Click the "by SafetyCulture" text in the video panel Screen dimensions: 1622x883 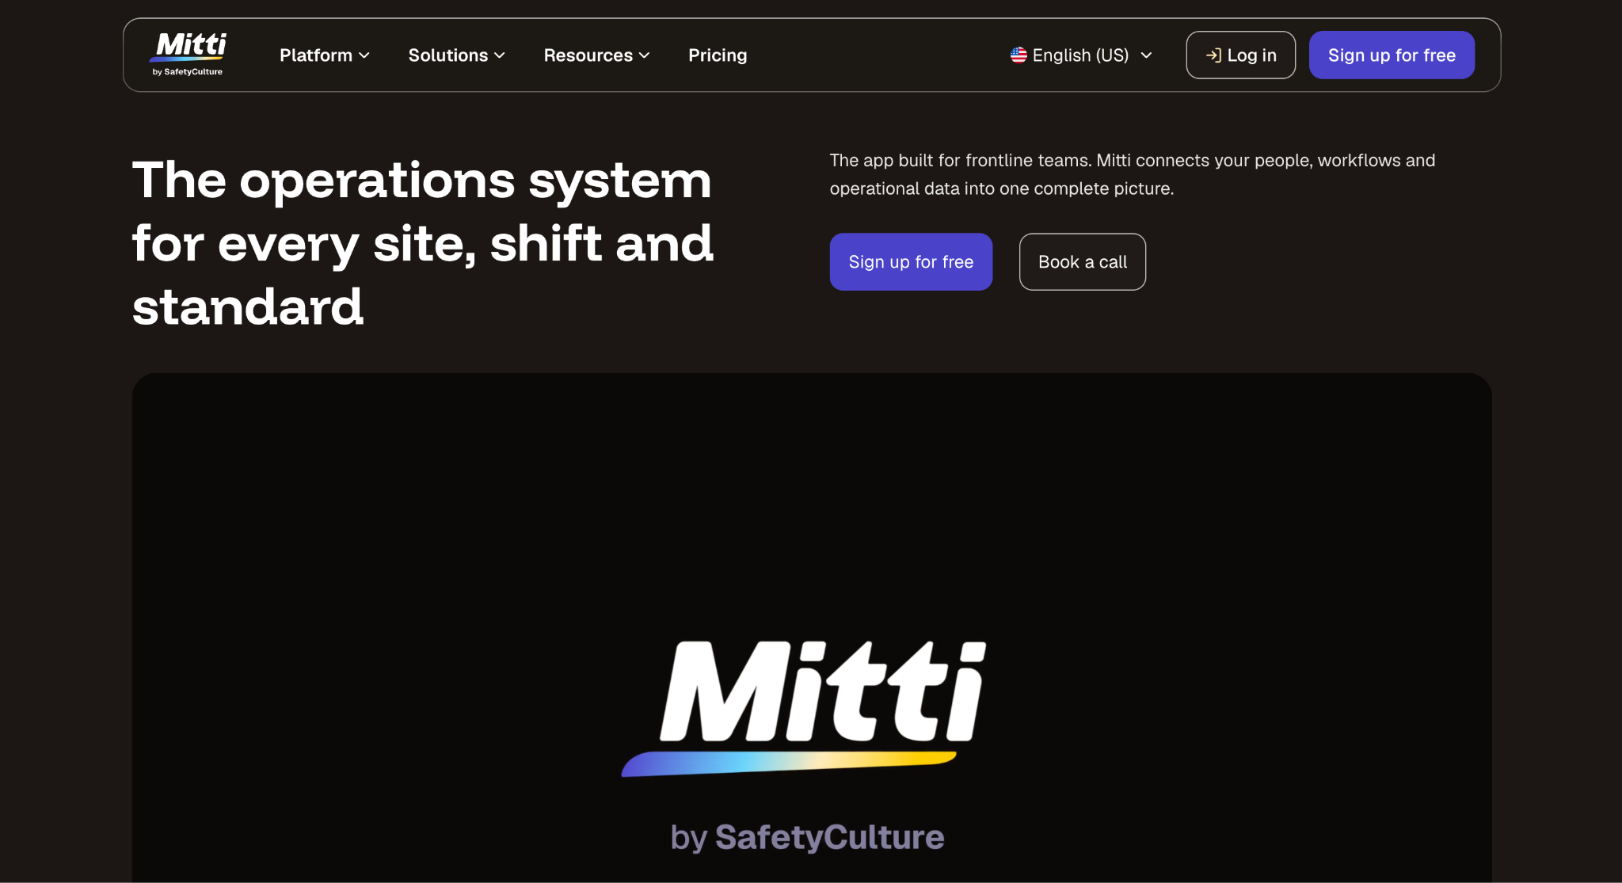pyautogui.click(x=807, y=837)
